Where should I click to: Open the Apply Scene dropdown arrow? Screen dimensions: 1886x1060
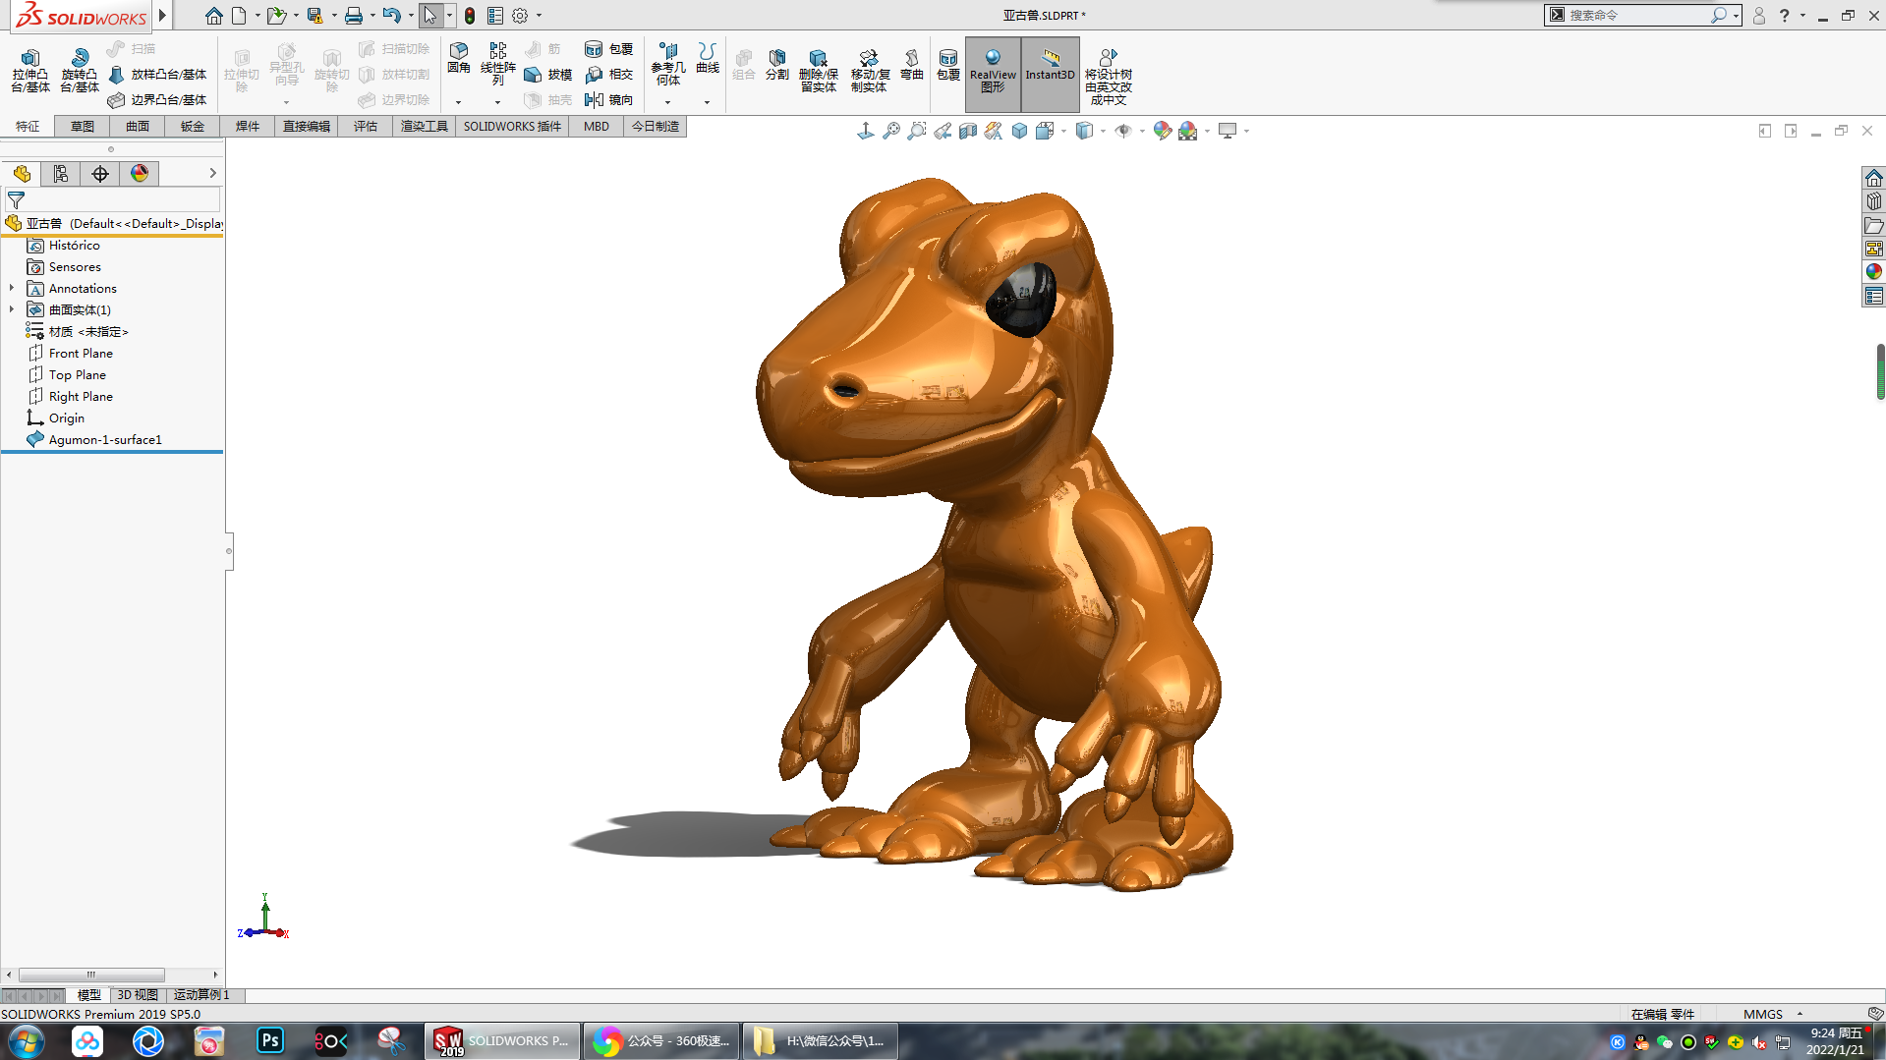[x=1207, y=131]
